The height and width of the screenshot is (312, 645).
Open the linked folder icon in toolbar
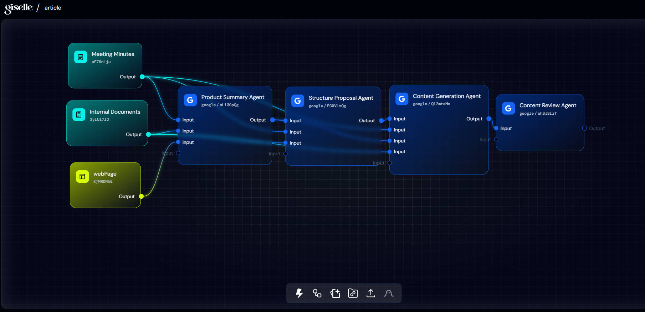point(353,293)
